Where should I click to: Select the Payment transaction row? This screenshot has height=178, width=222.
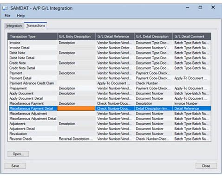pos(109,73)
